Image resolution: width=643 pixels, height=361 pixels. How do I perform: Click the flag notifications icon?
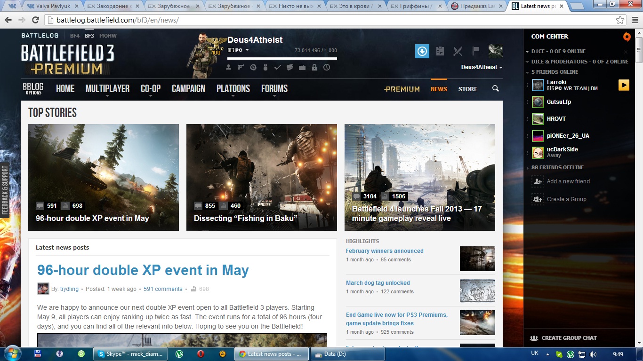[475, 51]
